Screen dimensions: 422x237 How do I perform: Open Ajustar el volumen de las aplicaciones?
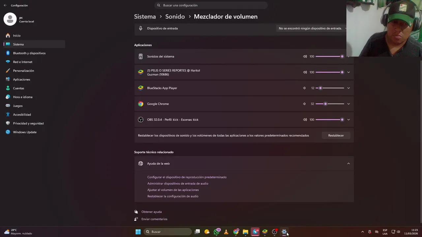coord(173,190)
